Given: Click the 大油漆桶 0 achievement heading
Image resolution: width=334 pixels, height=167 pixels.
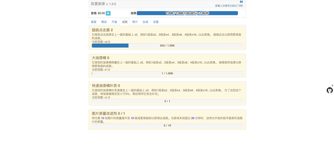Looking at the screenshot, I should click(x=100, y=58).
